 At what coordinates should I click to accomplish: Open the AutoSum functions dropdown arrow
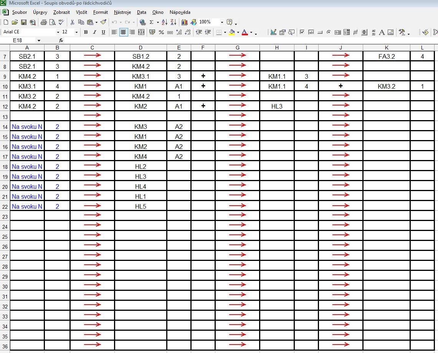(158, 22)
